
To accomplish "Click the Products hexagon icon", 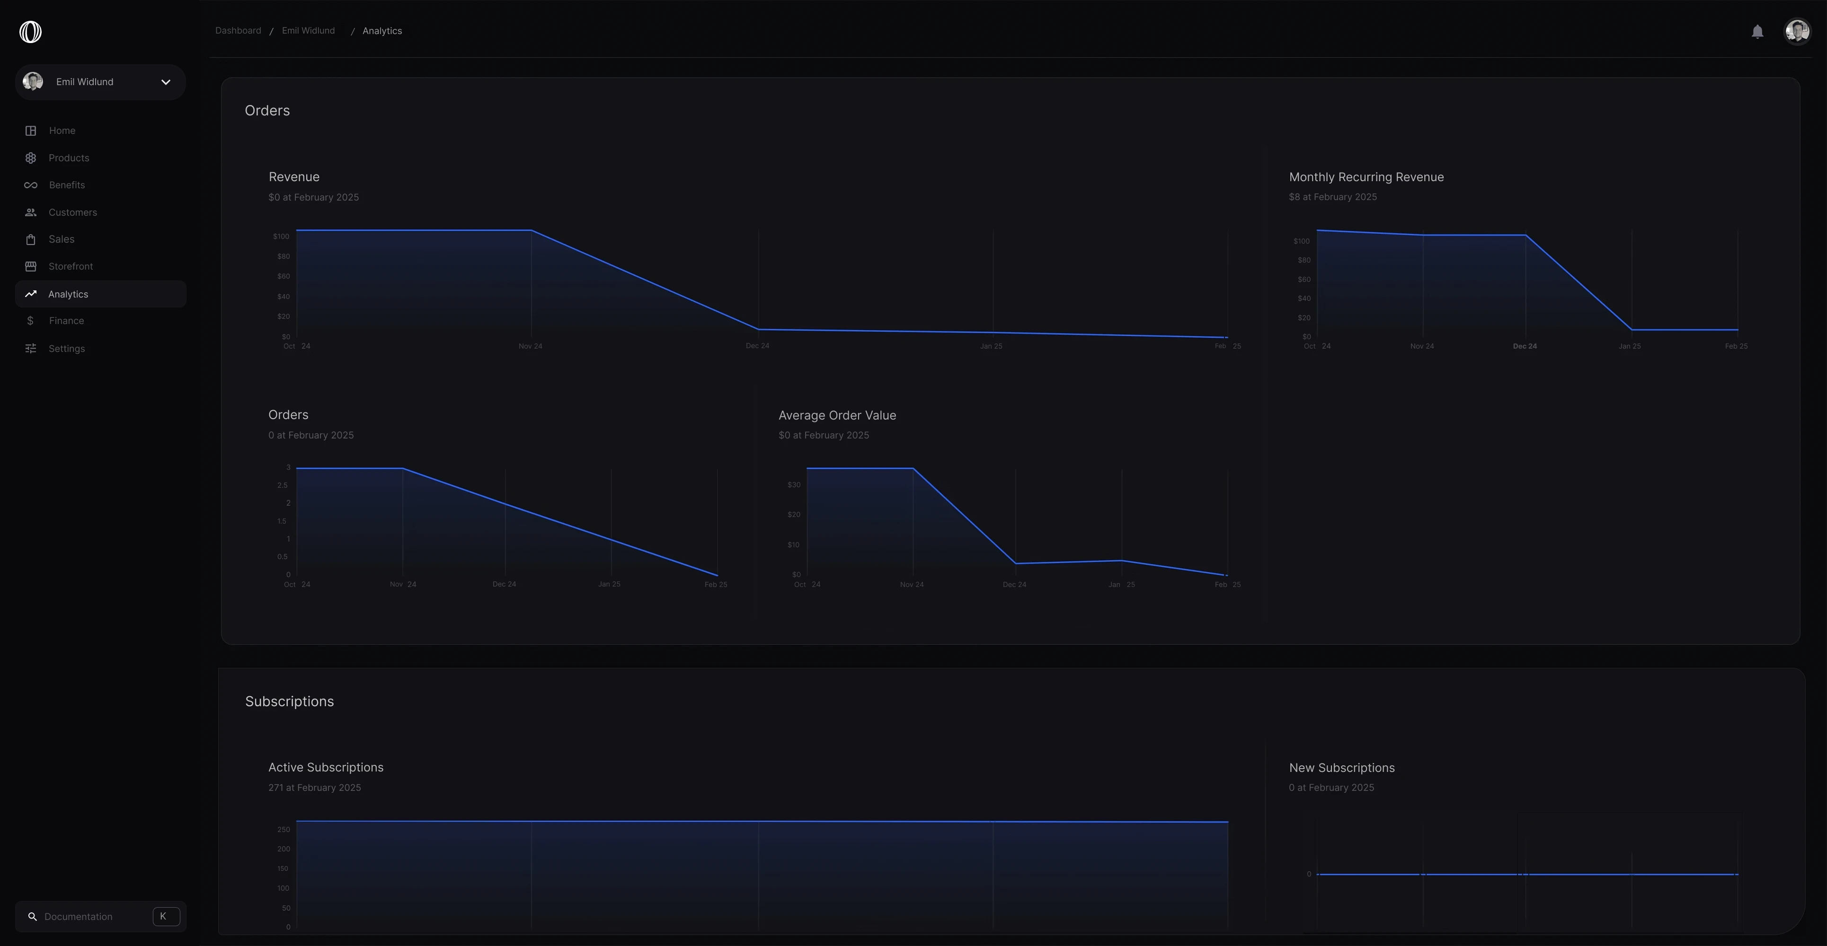I will point(30,158).
